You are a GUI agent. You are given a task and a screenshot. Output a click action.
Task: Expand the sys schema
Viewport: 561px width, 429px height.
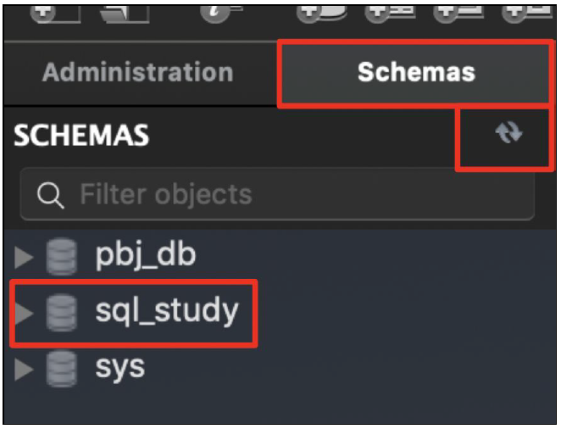(24, 369)
